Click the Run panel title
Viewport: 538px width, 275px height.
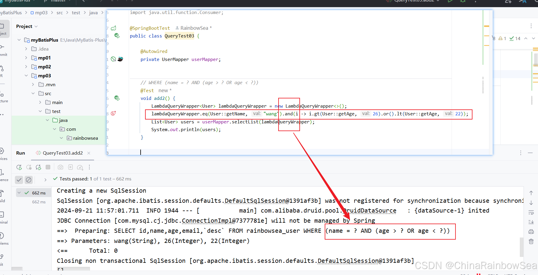pos(21,153)
